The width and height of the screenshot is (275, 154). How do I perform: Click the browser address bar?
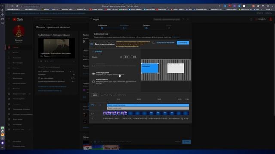click(31, 6)
